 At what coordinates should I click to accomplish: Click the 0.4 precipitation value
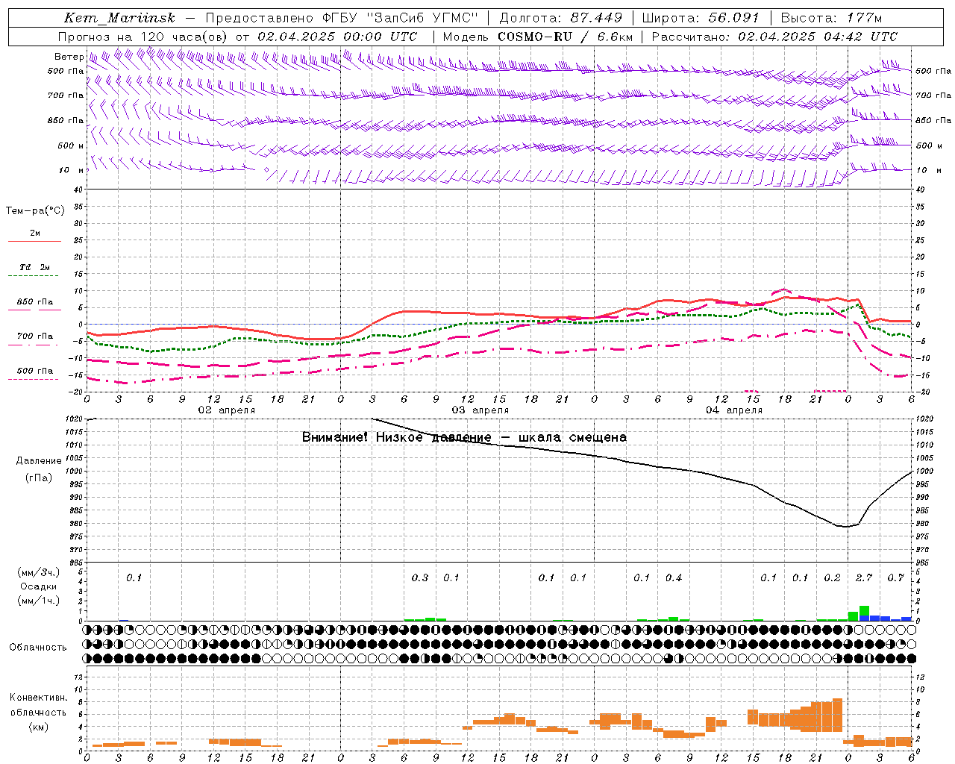pos(674,577)
